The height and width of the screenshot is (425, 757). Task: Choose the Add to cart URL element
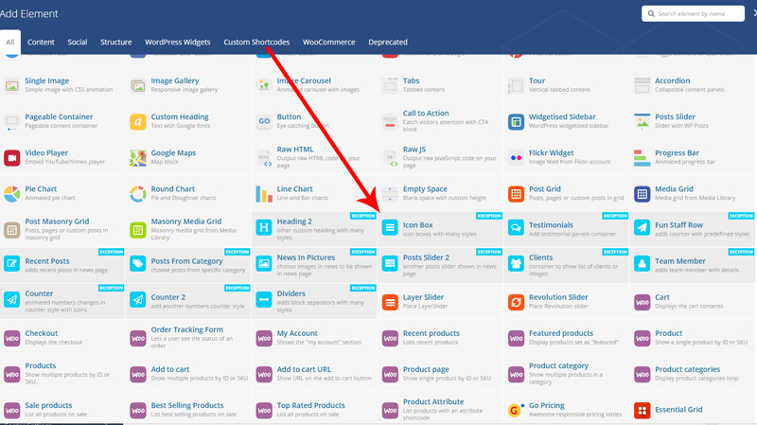[x=314, y=374]
